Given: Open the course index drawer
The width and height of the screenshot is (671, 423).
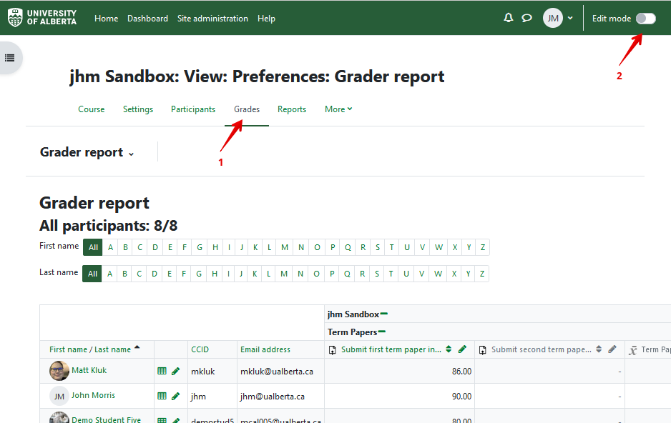Looking at the screenshot, I should [x=10, y=58].
